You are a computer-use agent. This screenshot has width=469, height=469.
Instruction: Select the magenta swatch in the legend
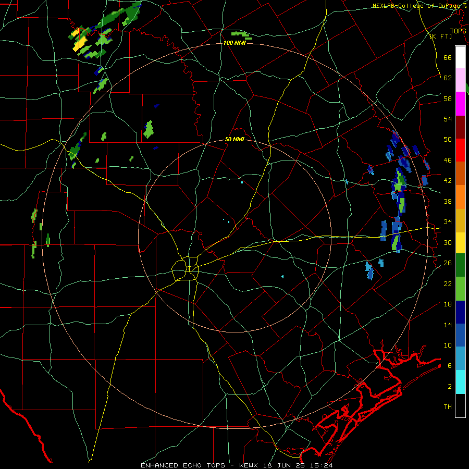point(460,104)
